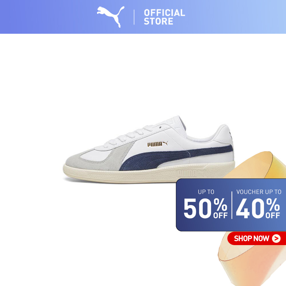This screenshot has height=286, width=286.
Task: Click the navy formstrip on sneaker
Action: [175, 157]
